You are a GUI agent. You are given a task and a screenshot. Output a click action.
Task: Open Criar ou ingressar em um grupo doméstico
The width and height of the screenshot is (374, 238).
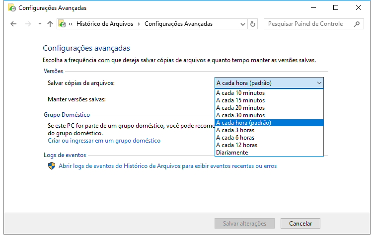104,141
